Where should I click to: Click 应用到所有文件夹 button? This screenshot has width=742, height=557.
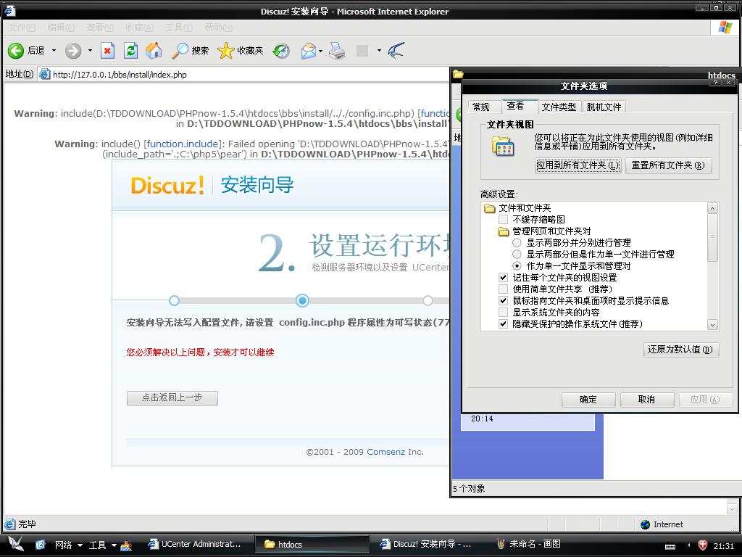(x=578, y=165)
